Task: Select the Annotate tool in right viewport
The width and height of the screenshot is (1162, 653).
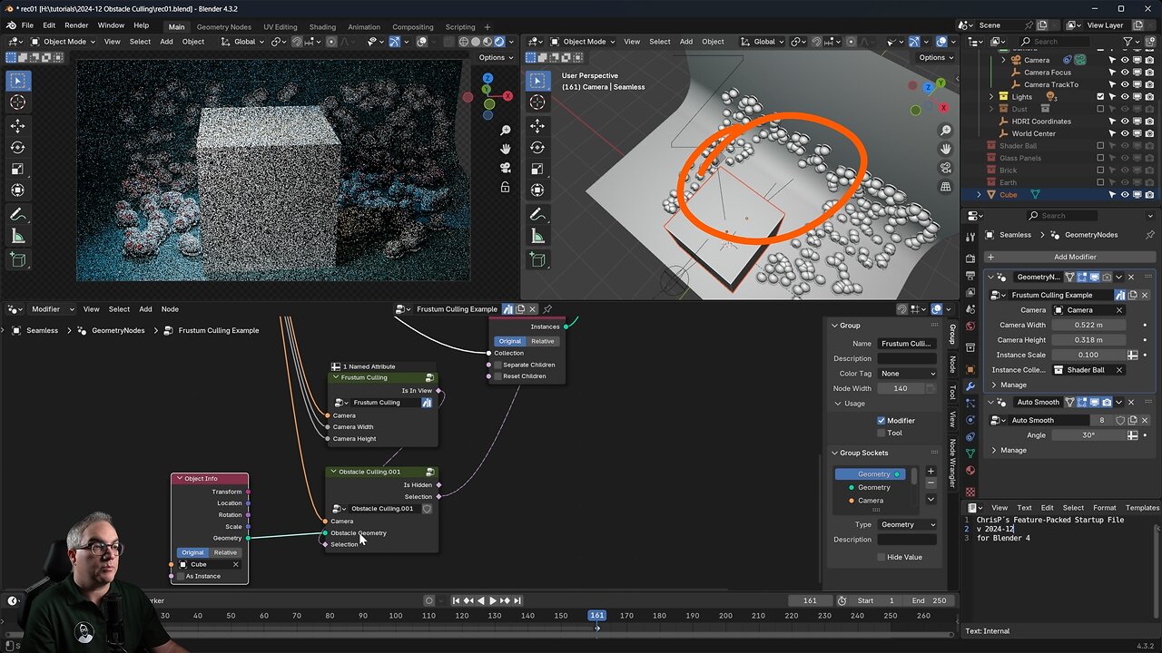Action: tap(537, 216)
